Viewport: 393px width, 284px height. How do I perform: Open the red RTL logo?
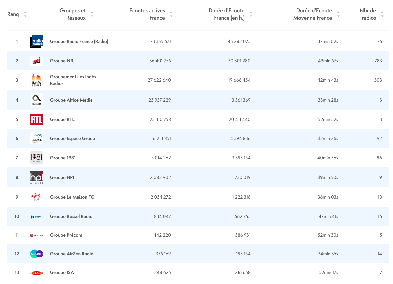click(x=37, y=119)
